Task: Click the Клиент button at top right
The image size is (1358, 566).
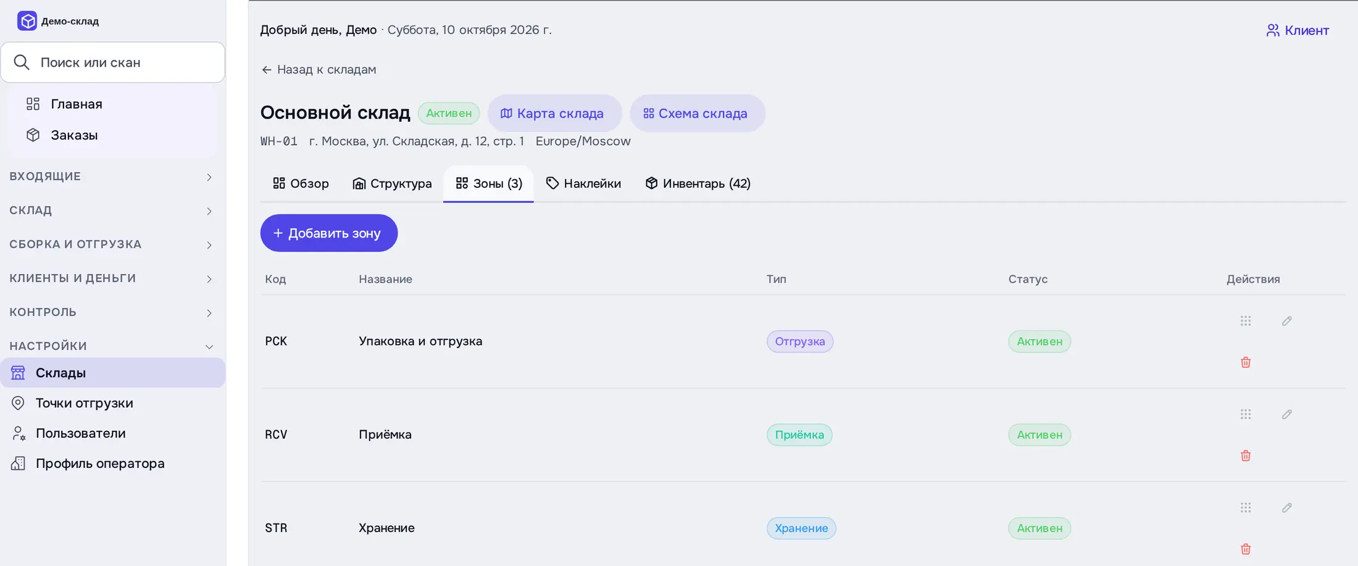Action: (x=1298, y=30)
